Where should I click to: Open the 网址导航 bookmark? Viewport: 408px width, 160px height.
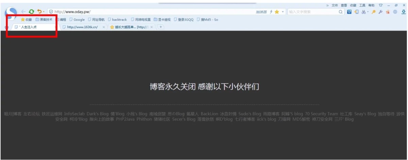coord(96,20)
